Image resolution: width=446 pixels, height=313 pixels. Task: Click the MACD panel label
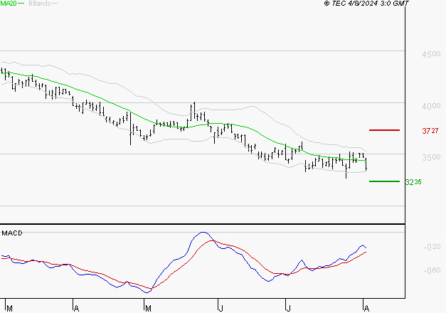pos(12,233)
